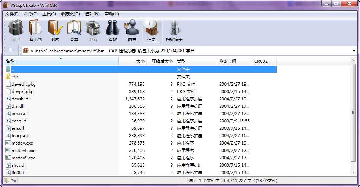Sort by Modified (修改时间) column header

[234, 61]
